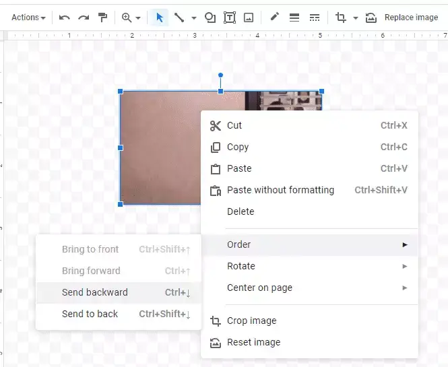Activate the Select arrow cursor tool
Viewport: 448px width, 367px height.
pos(160,18)
